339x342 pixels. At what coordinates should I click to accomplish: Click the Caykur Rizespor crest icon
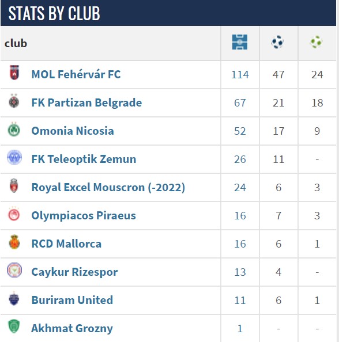(14, 270)
